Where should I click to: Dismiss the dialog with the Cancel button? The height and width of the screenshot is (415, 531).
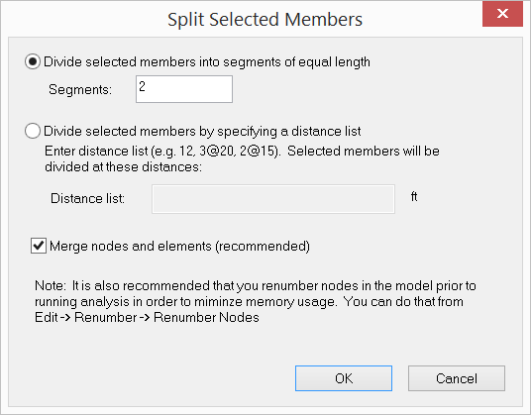click(x=457, y=378)
